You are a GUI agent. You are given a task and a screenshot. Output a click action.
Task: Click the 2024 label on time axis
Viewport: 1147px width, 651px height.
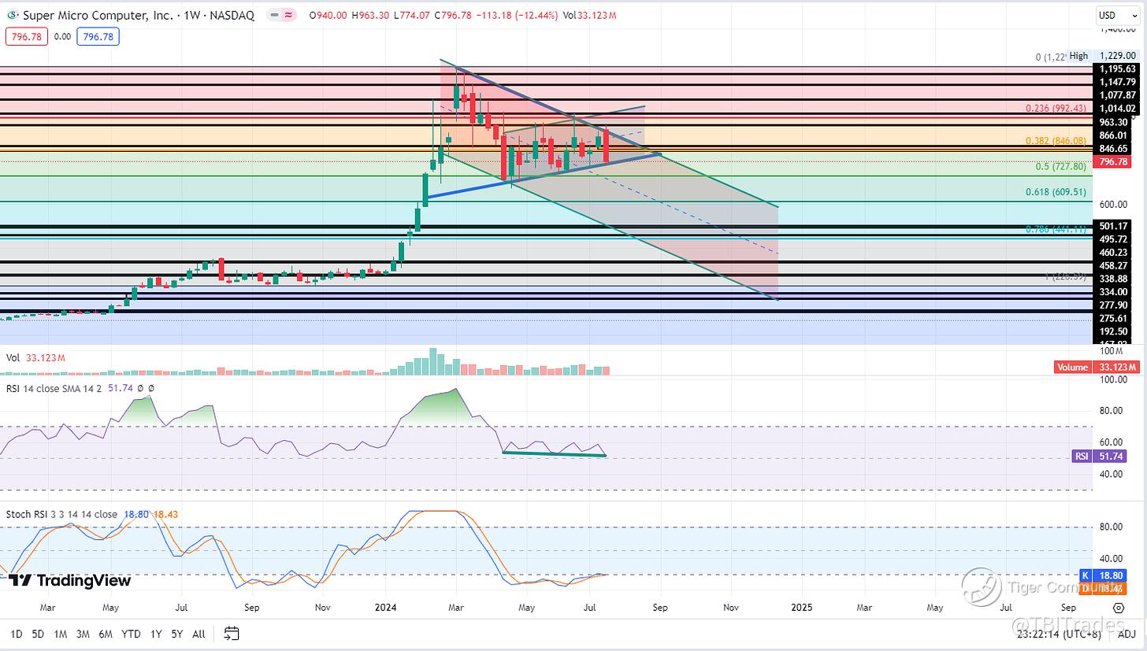[x=386, y=608]
